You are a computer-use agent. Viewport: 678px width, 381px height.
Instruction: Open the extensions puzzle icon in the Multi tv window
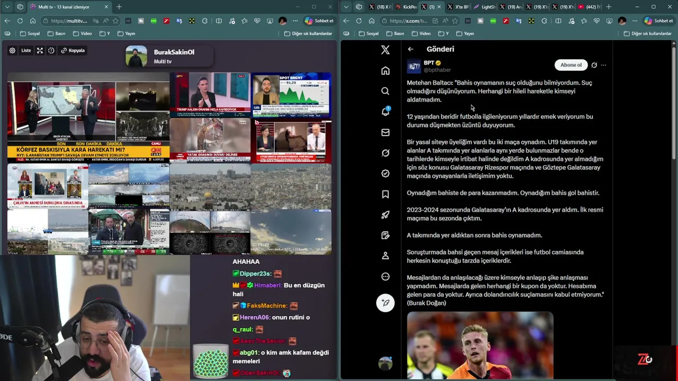pyautogui.click(x=205, y=21)
